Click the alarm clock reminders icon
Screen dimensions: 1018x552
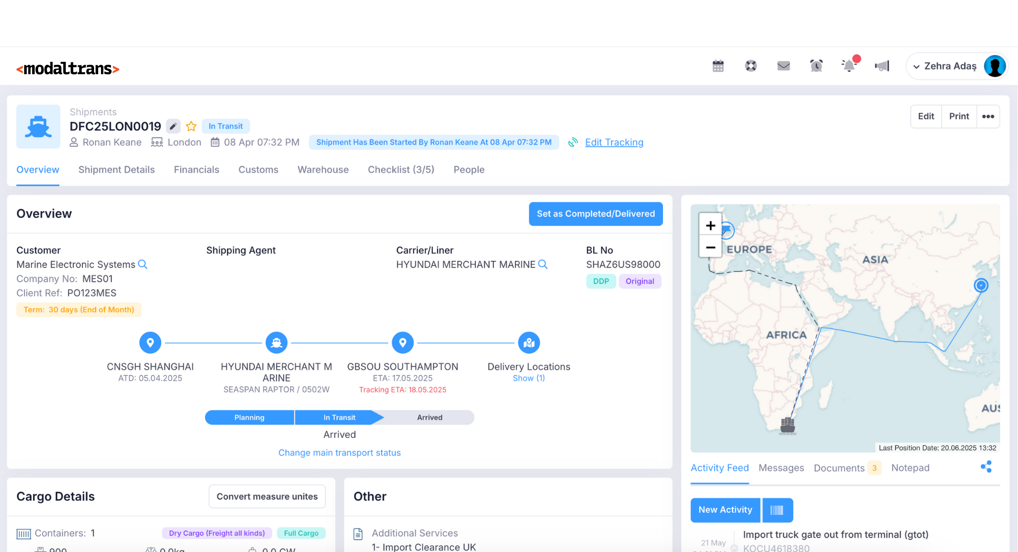[816, 66]
